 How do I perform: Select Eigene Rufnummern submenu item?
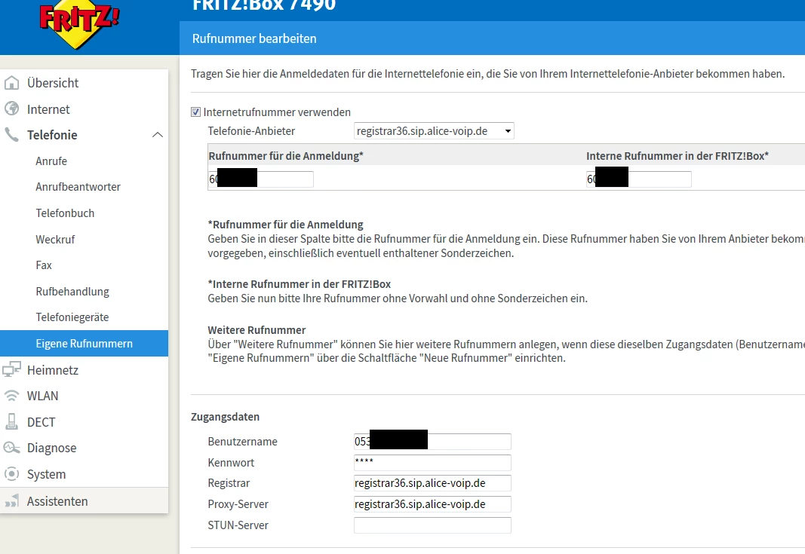(x=84, y=343)
